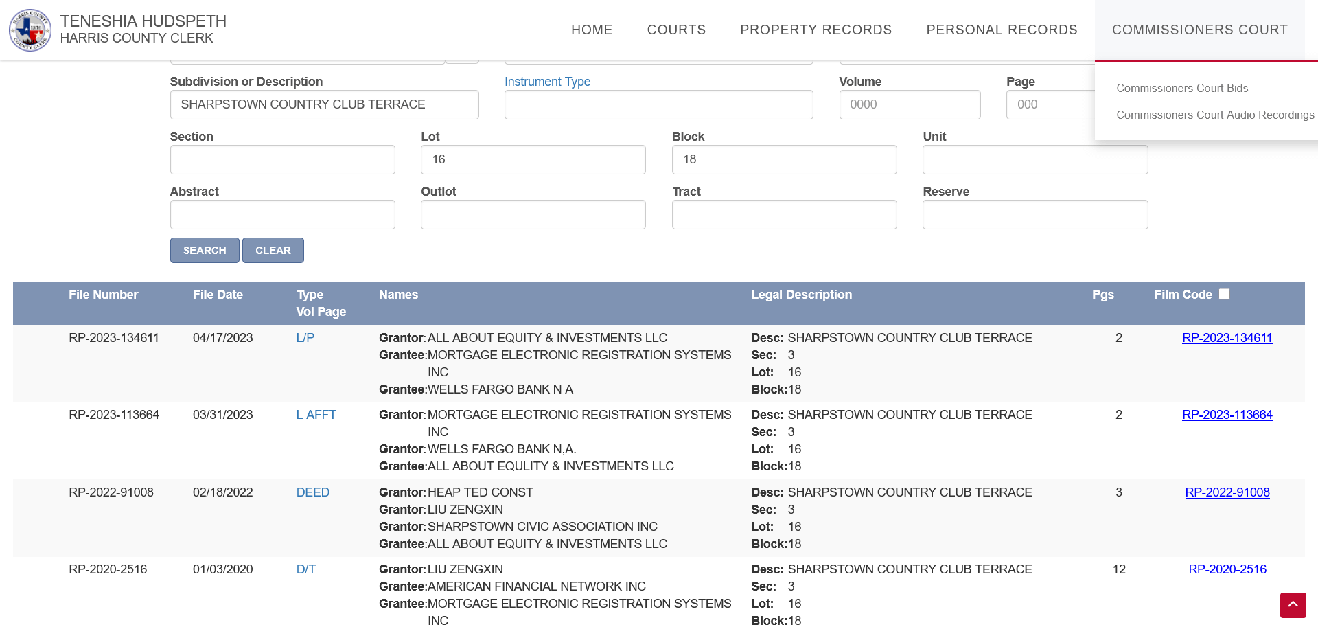
Task: Click the L AFFT instrument type link
Action: [x=316, y=415]
